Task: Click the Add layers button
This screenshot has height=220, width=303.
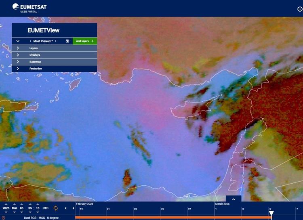Action: (x=85, y=41)
